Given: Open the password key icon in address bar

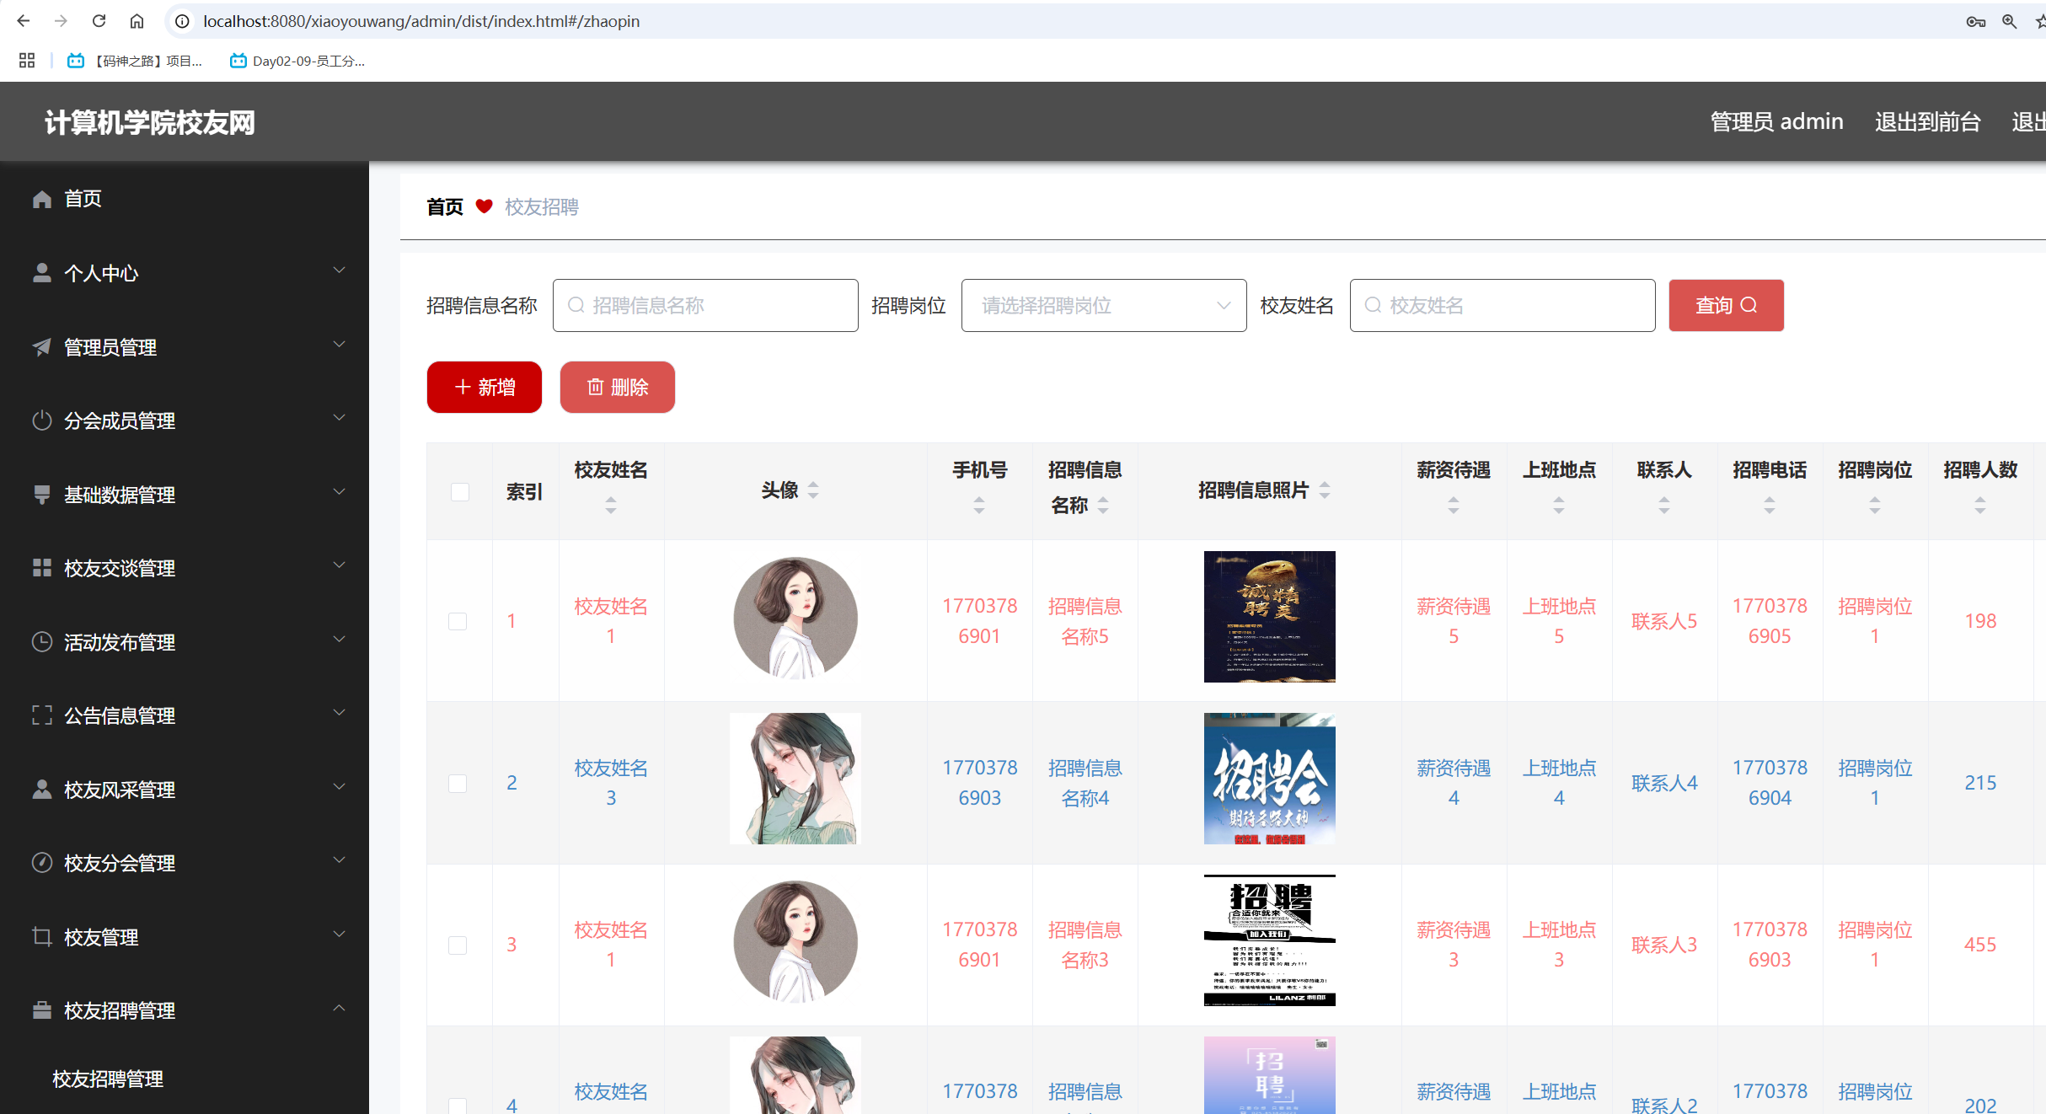Looking at the screenshot, I should coord(1975,21).
